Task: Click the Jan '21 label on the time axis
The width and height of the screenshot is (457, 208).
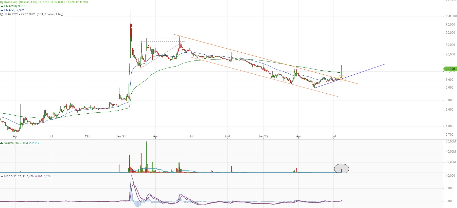Action: [x=121, y=136]
